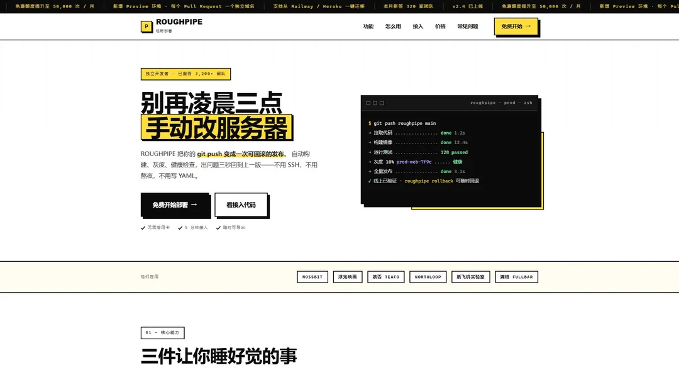Click the checkmark beside 无需信用卡

pyautogui.click(x=143, y=228)
